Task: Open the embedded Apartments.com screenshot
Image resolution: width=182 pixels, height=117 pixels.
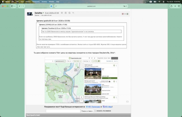Action: (x=81, y=80)
